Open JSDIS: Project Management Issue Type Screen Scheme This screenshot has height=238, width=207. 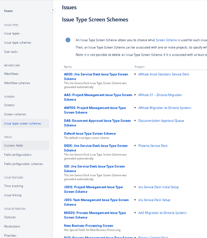[94, 189]
